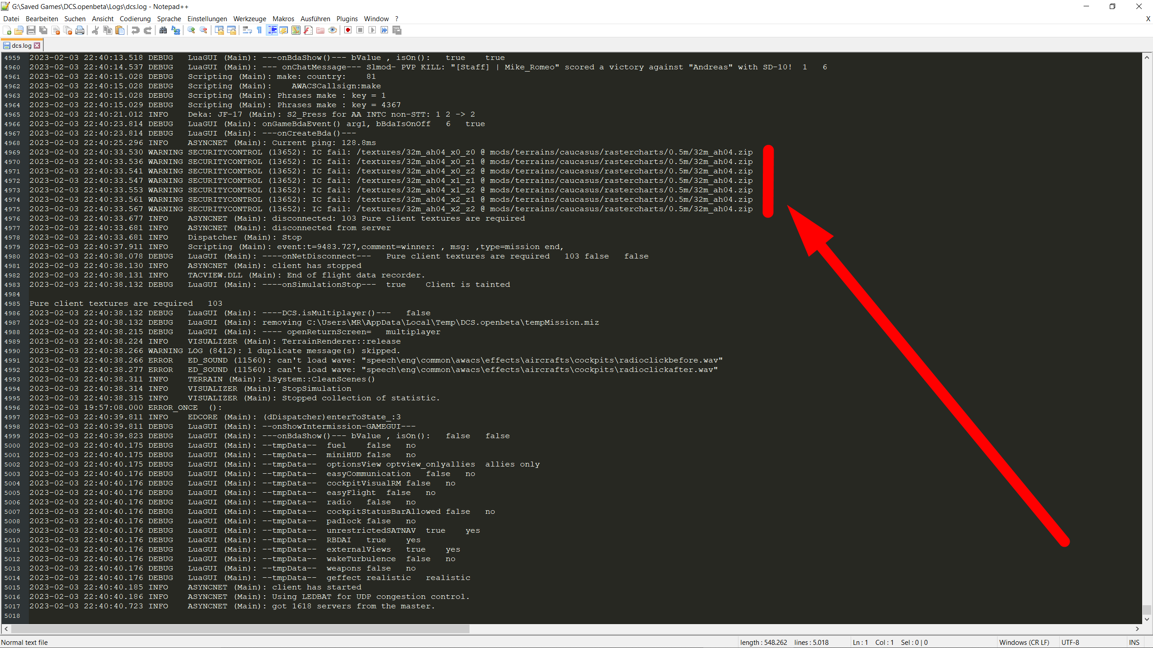
Task: Open the question mark help menu
Action: pos(396,19)
